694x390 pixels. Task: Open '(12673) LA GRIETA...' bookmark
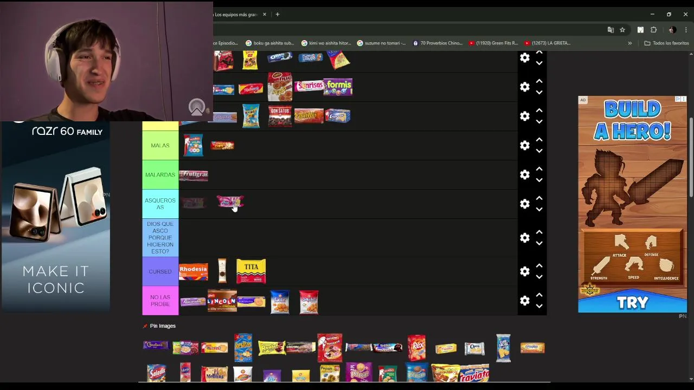[548, 43]
